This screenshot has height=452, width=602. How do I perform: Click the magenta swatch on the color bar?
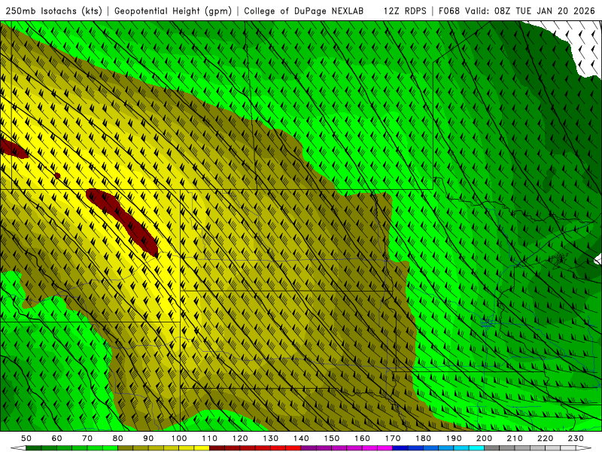tap(385, 448)
